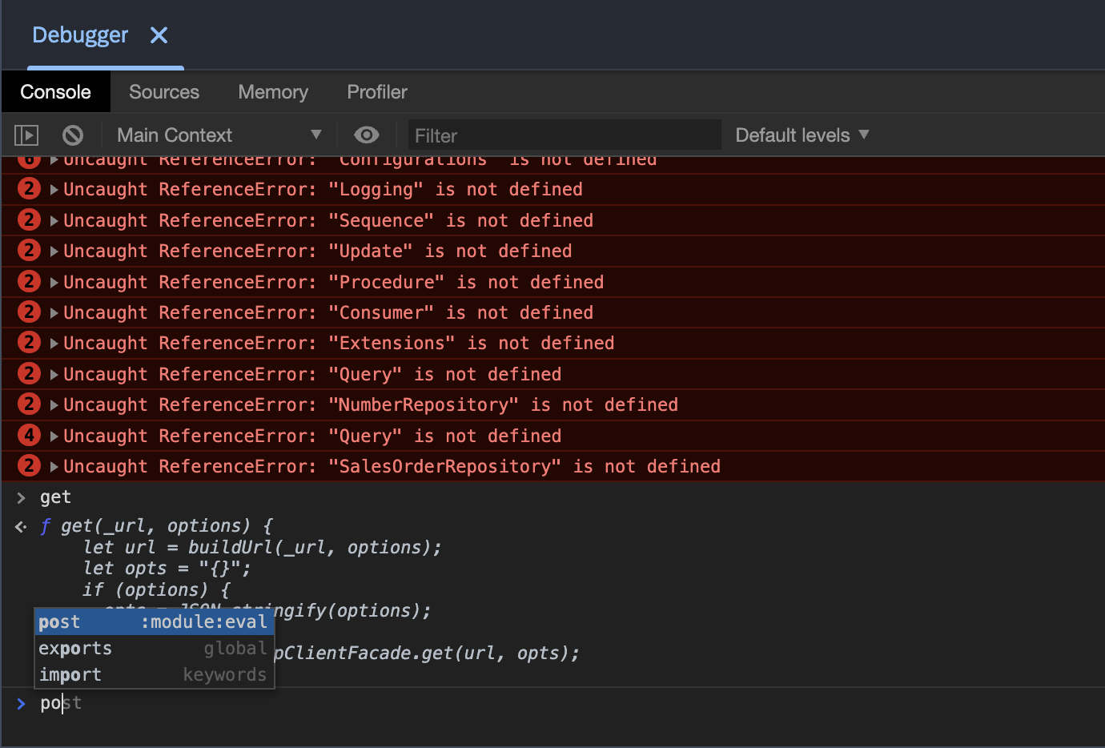Screen dimensions: 1105x748
Task: Expand the "SalesOrderRepository" ReferenceError entry
Action: click(54, 467)
